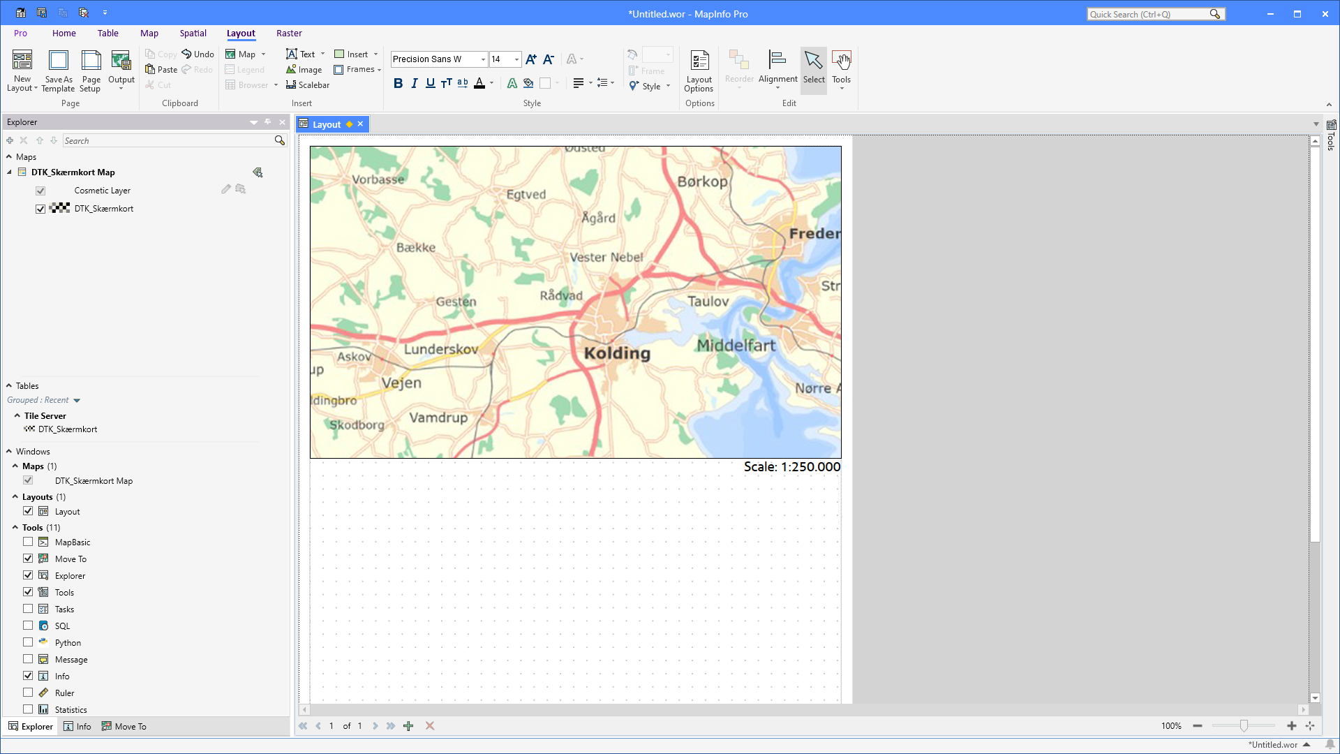This screenshot has width=1340, height=754.
Task: Disable the Move To tool
Action: [x=28, y=558]
